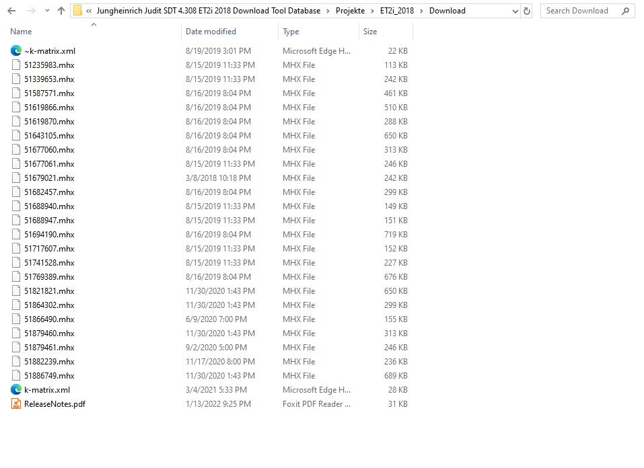Image resolution: width=644 pixels, height=468 pixels.
Task: Select file name 51879460.mhx
Action: click(x=49, y=334)
